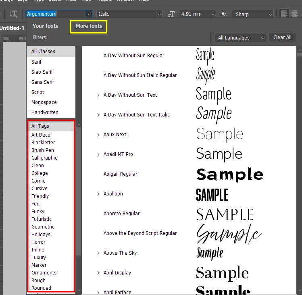The image size is (302, 295).
Task: Select Abigail Regular font
Action: click(120, 174)
